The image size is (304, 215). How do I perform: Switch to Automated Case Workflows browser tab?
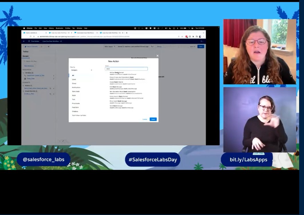85,33
